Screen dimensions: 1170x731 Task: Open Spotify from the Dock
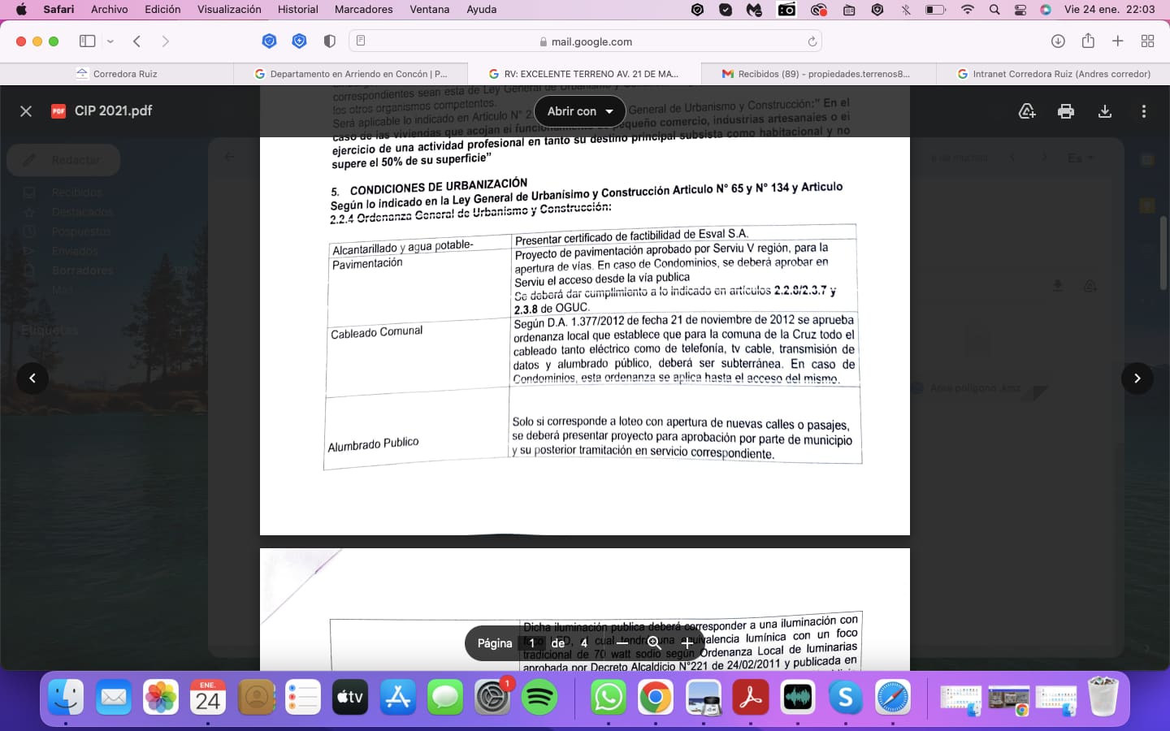pyautogui.click(x=539, y=697)
